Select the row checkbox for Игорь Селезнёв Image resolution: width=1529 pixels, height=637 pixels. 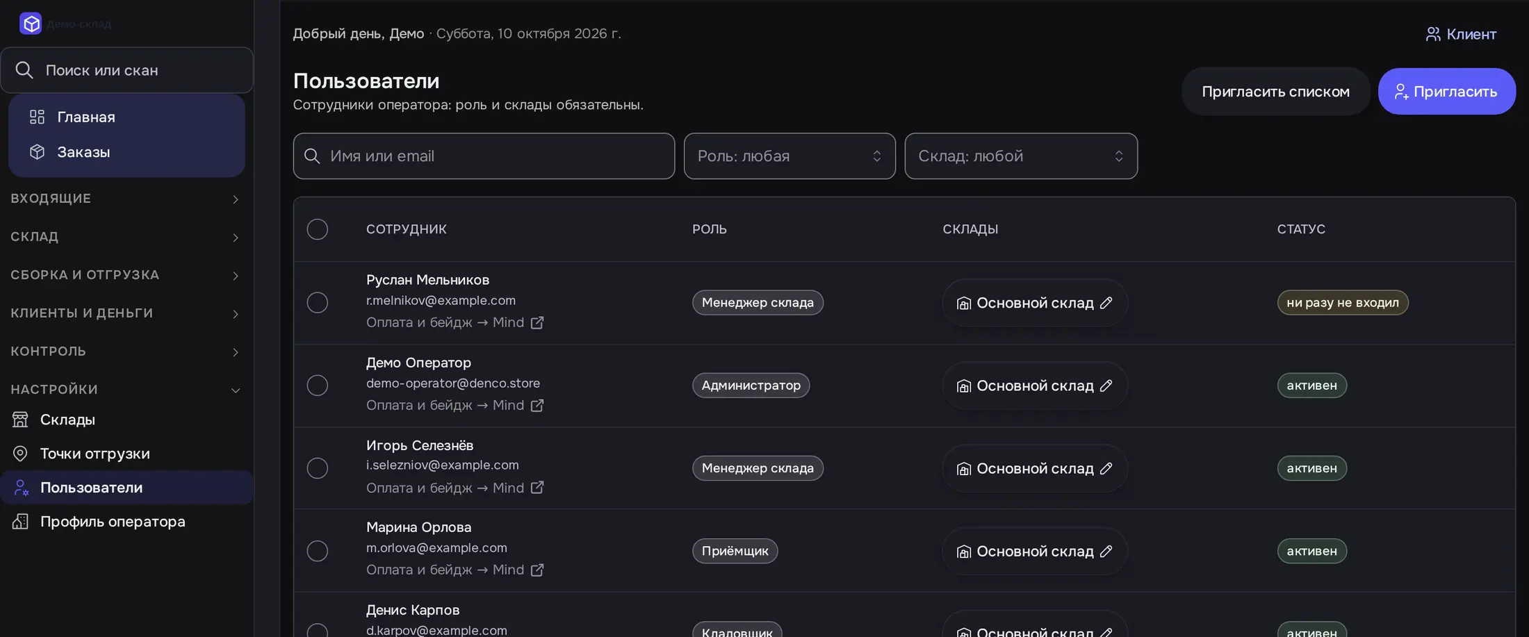point(318,468)
